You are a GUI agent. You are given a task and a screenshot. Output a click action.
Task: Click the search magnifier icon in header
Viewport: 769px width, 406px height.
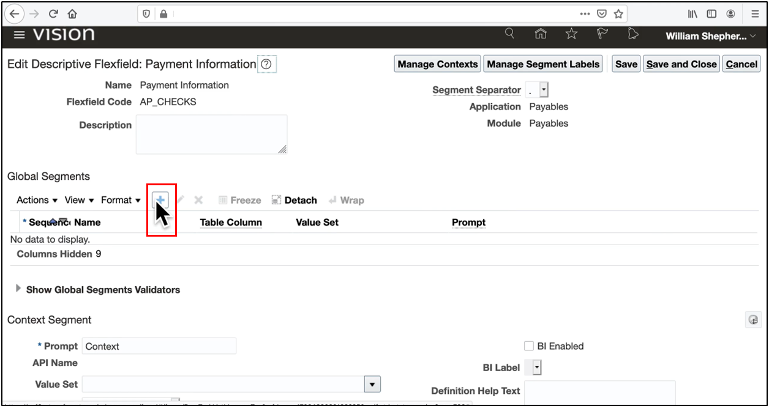coord(509,34)
